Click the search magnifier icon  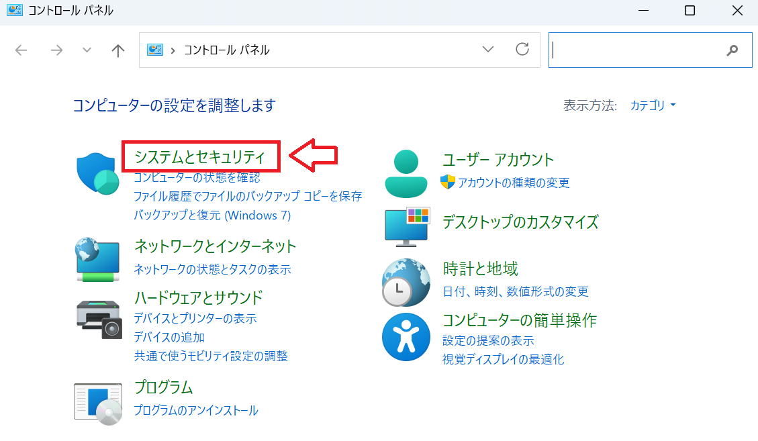click(732, 50)
